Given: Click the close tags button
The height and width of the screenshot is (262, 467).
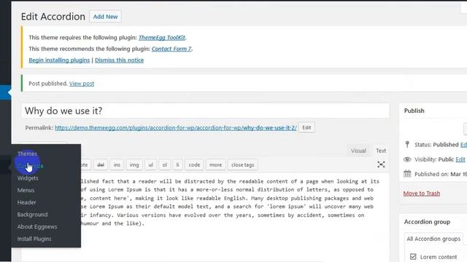Looking at the screenshot, I should tap(242, 164).
